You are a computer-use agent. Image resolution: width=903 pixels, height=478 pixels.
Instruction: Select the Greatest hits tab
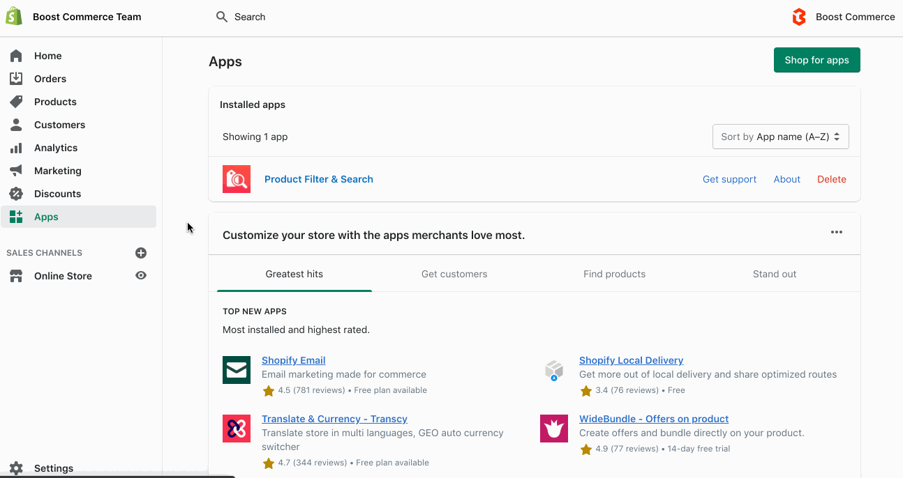tap(294, 274)
